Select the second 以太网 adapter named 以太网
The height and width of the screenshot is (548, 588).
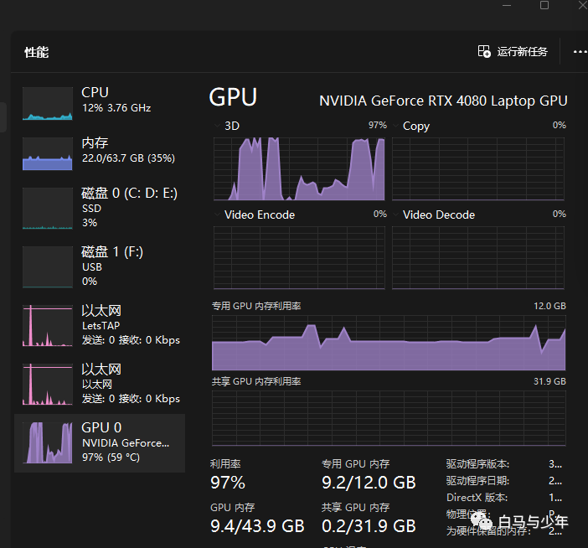(101, 383)
